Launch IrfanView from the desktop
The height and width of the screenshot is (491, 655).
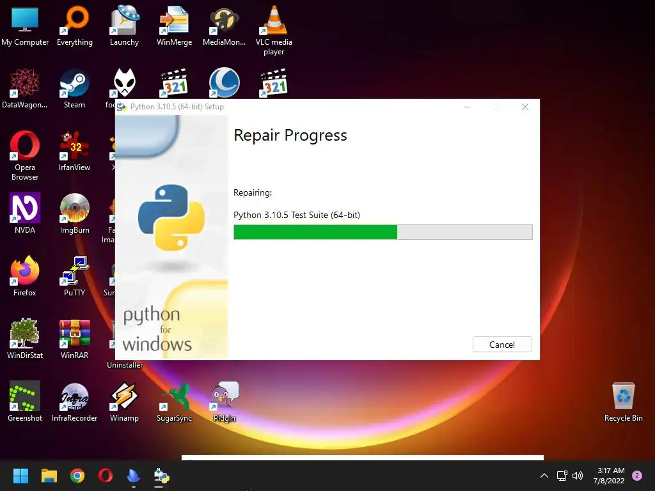coord(74,152)
